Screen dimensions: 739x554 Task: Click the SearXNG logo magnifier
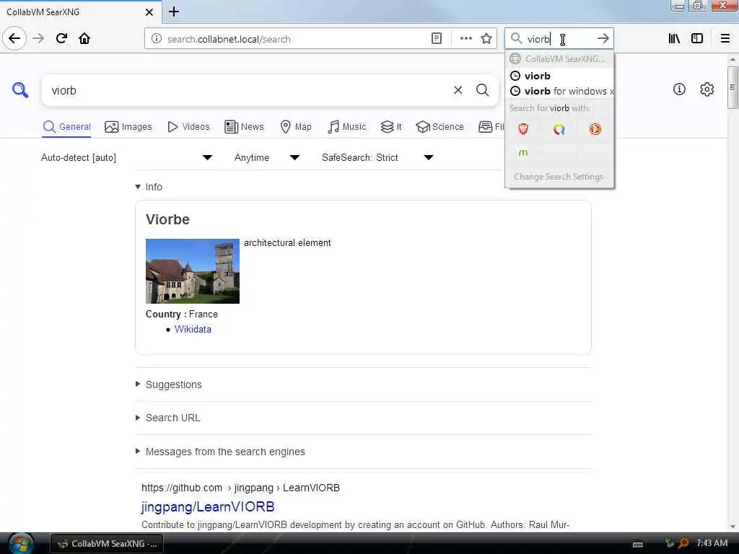pos(20,90)
